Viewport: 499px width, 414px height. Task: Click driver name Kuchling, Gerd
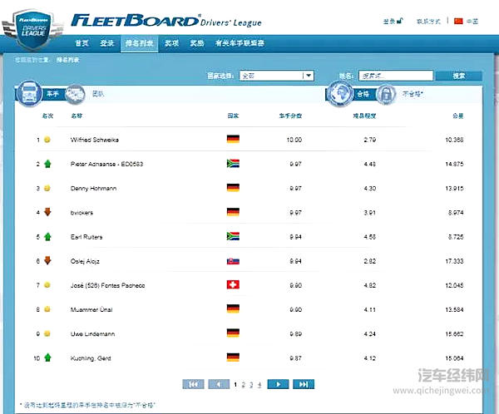click(x=91, y=358)
